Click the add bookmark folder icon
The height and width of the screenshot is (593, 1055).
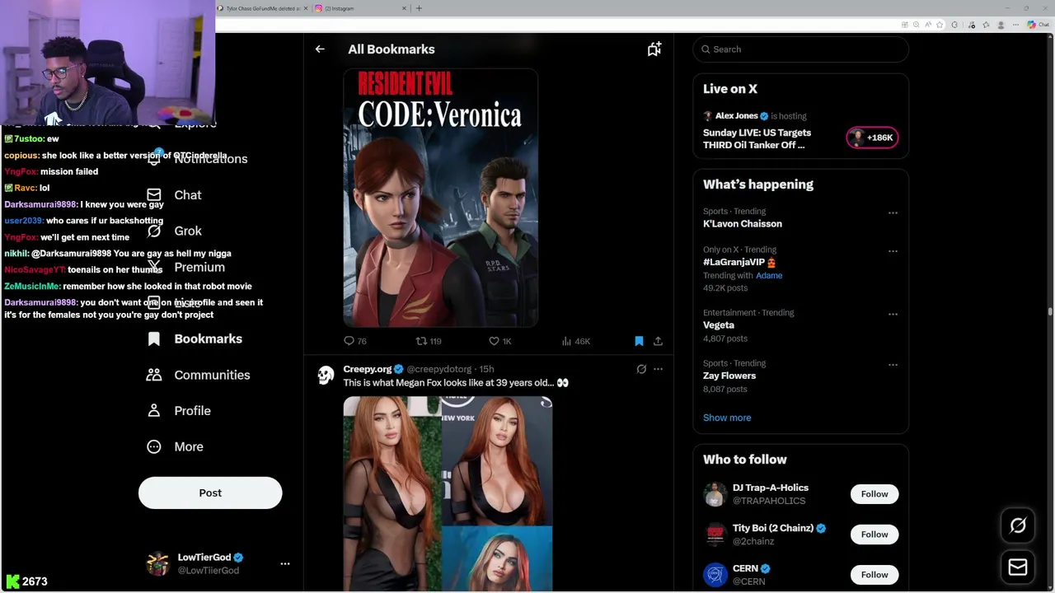click(654, 49)
